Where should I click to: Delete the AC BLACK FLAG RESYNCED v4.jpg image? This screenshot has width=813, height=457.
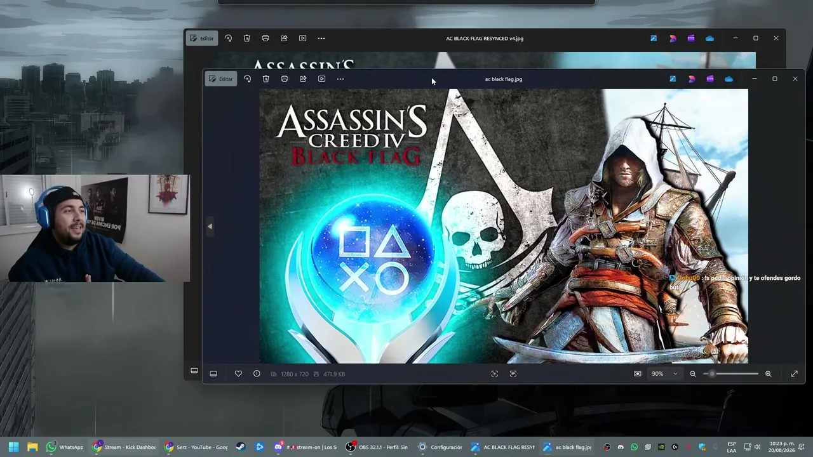[x=246, y=38]
